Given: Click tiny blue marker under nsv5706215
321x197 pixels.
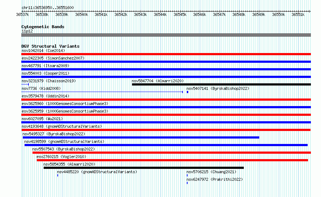Looking at the screenshot, I should [187, 175].
